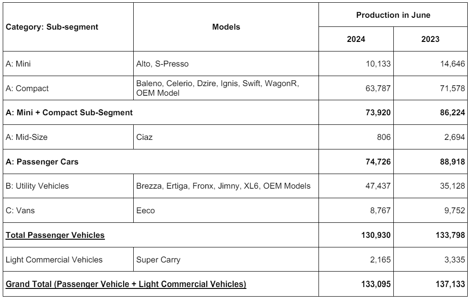
Task: Select the 133,095 grand total 2024 value
Action: (374, 285)
